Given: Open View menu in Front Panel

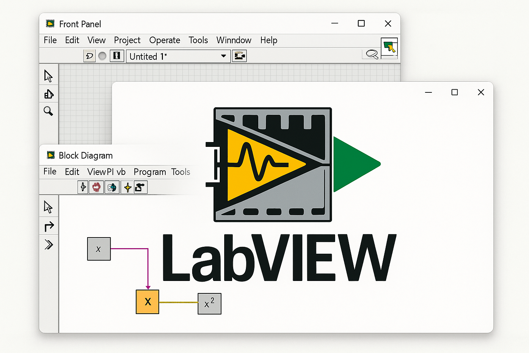Looking at the screenshot, I should 96,40.
